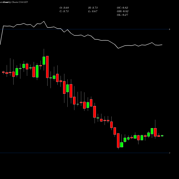This screenshot has height=179, width=179.
Task: Click the 'C: 3.71' close value
Action: pyautogui.click(x=64, y=11)
